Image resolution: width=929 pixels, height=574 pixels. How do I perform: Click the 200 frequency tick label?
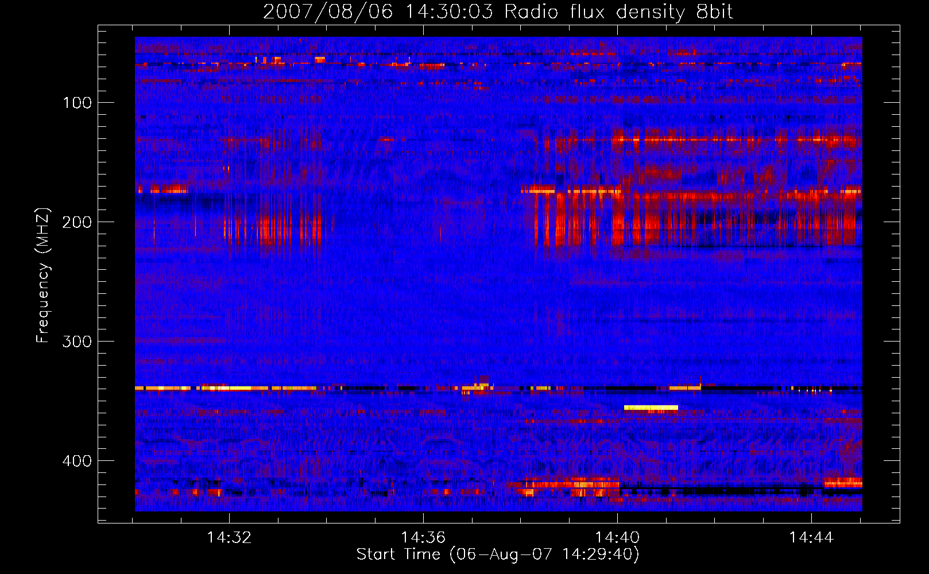coord(77,222)
